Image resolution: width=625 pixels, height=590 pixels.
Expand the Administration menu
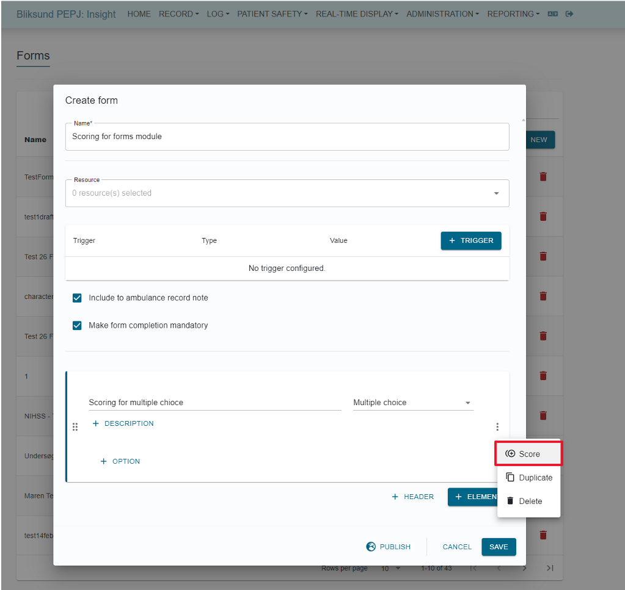442,14
